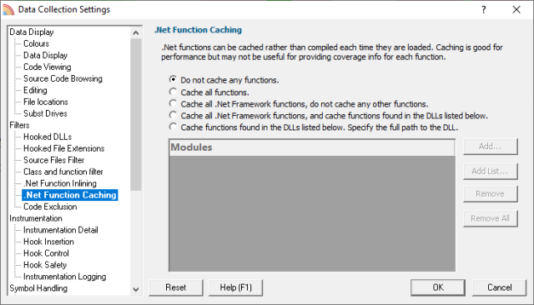Select the Instrumentation category
The height and width of the screenshot is (305, 534).
pos(36,218)
